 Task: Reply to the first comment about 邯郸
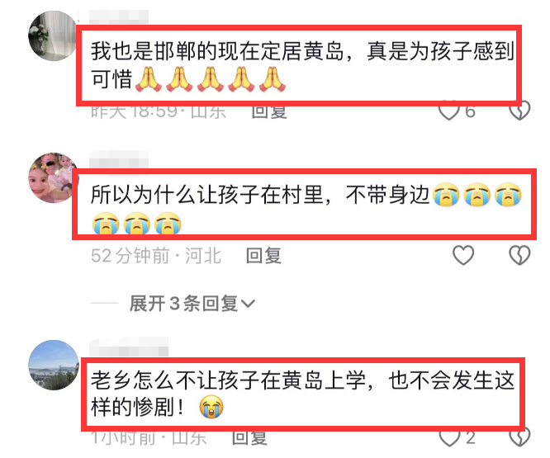(269, 112)
